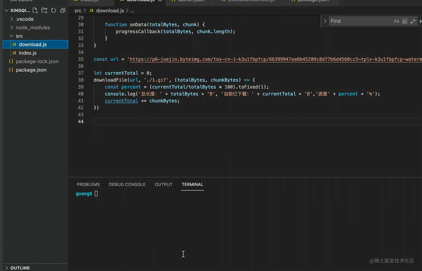Switch to the PROBLEMS panel tab

point(88,185)
